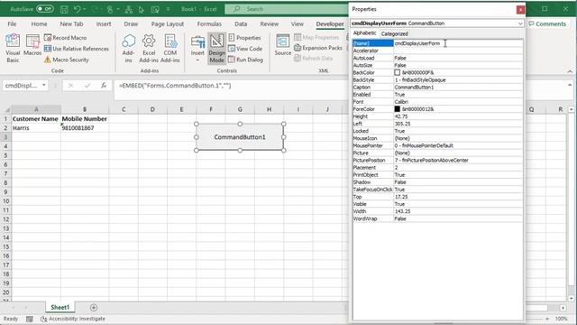Click Properties in the Controls group
577x325 pixels.
coord(244,38)
